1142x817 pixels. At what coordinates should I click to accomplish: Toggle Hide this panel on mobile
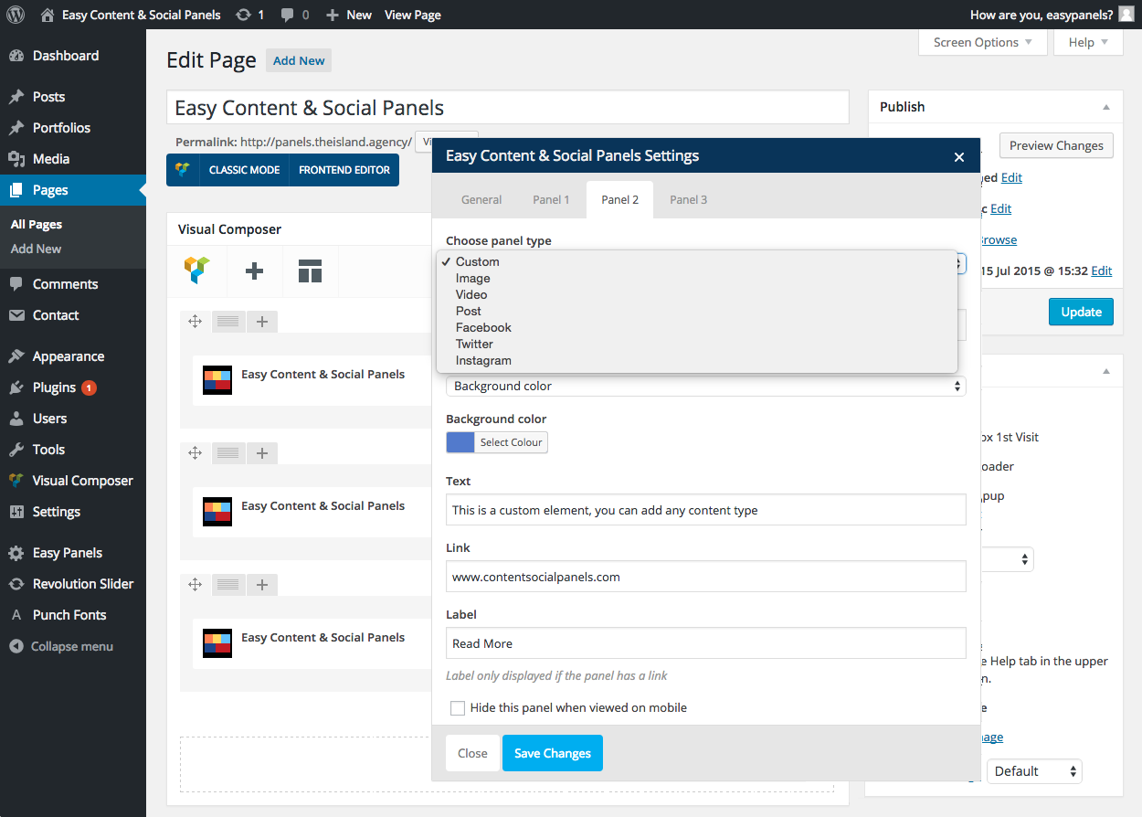click(x=458, y=708)
